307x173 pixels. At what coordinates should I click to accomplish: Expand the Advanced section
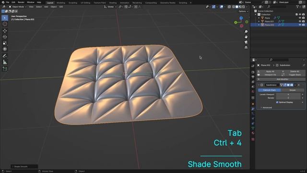click(267, 108)
